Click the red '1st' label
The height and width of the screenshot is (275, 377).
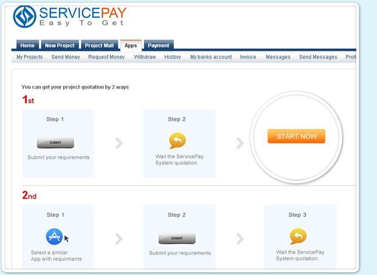28,99
